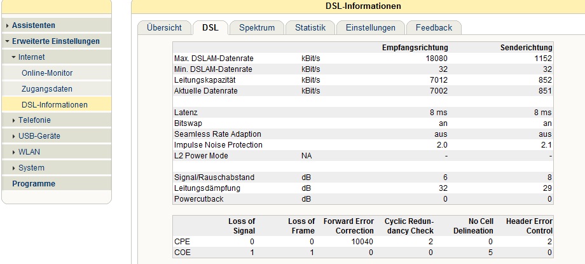Collapse the Internet submenu
Screen dimensions: 585x264
click(x=14, y=57)
